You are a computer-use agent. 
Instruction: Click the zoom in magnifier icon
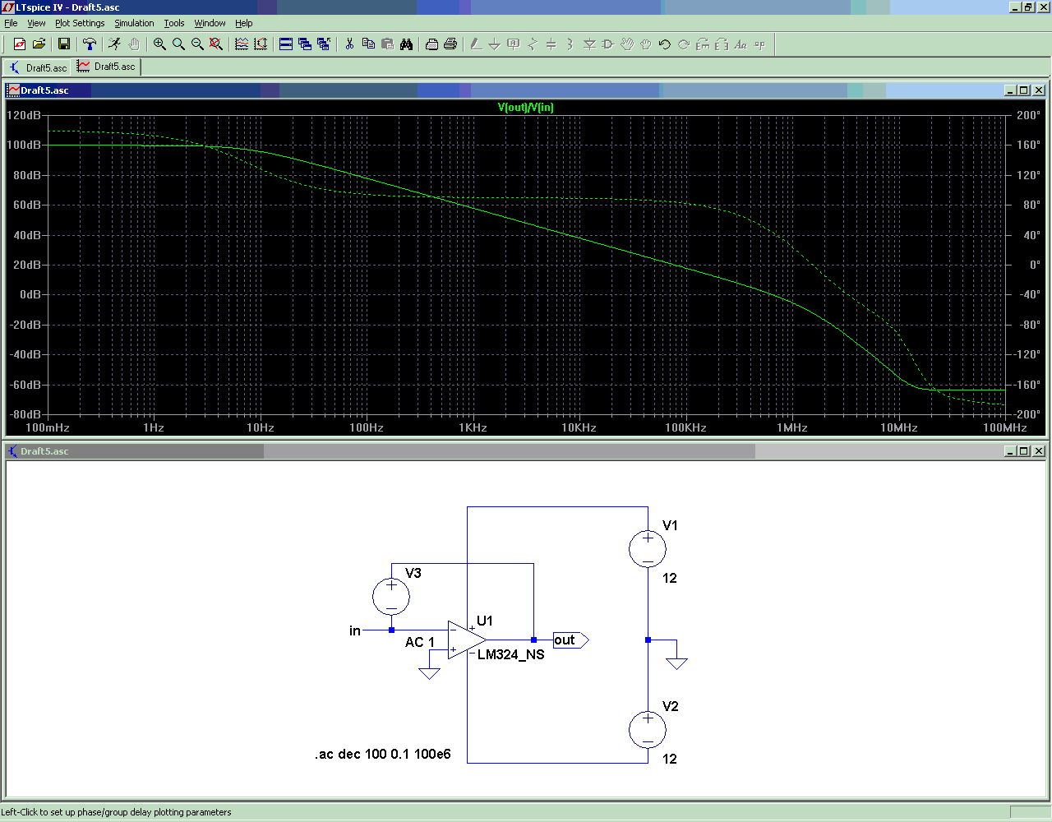(159, 44)
